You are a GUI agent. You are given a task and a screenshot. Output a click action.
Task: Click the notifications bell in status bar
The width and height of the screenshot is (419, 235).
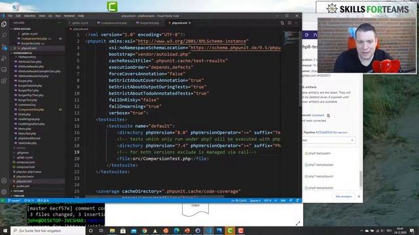pos(297,200)
